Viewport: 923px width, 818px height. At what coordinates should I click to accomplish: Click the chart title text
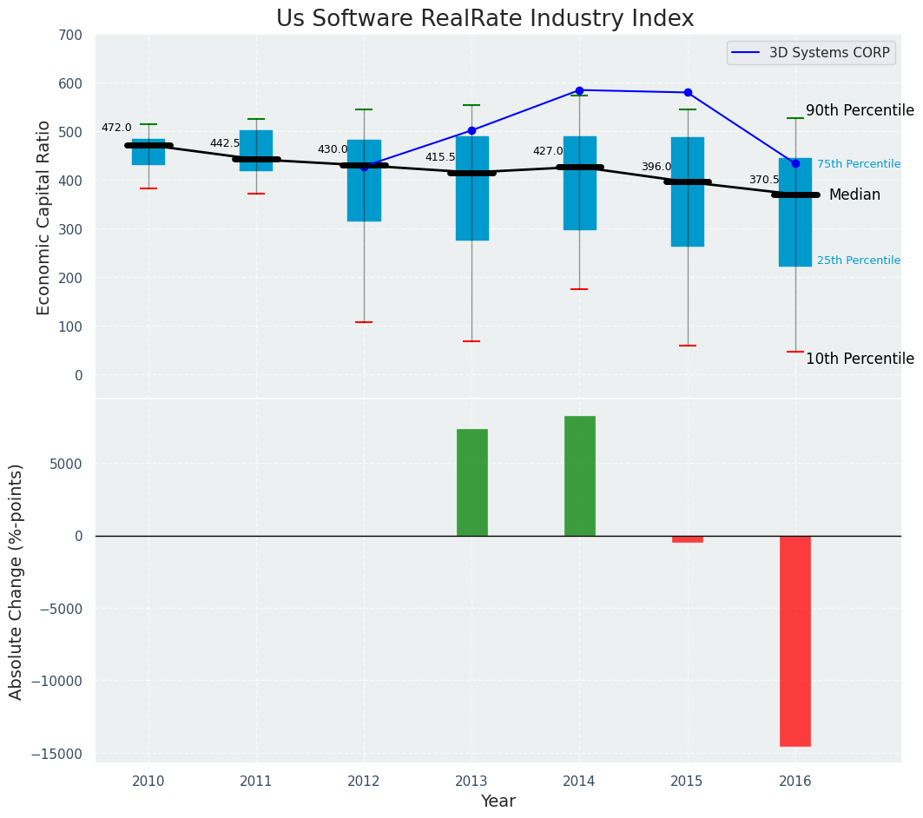(x=485, y=19)
